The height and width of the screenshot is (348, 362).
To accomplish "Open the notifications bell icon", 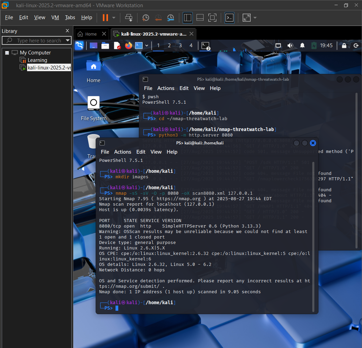I will [x=302, y=46].
